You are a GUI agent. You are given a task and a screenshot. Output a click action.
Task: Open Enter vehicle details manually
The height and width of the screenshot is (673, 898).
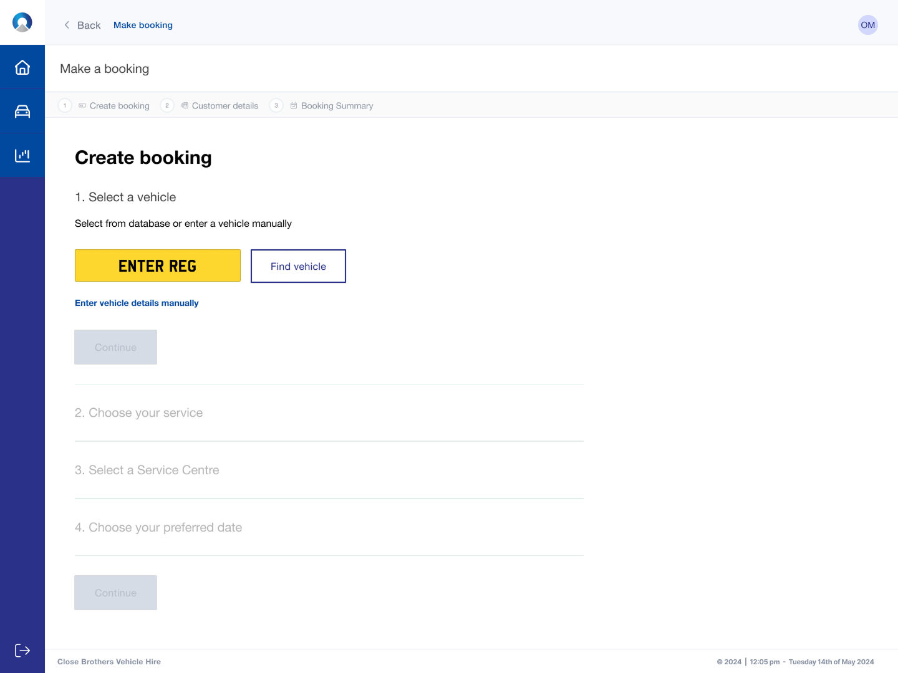point(137,303)
